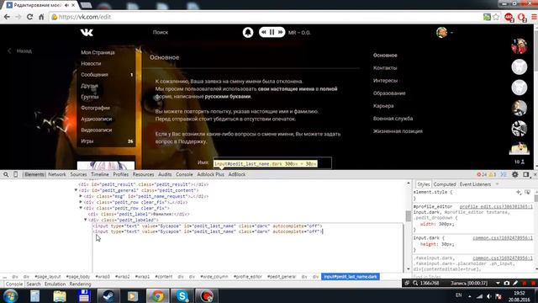The height and width of the screenshot is (303, 538).
Task: Click the address bar showing vk.com/edit
Action: point(267,17)
